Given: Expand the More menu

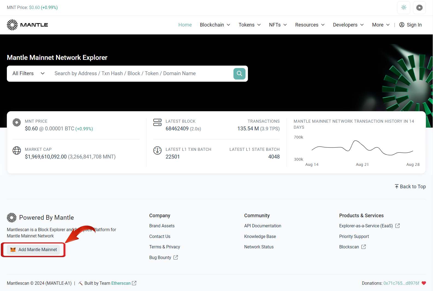Looking at the screenshot, I should coord(381,25).
